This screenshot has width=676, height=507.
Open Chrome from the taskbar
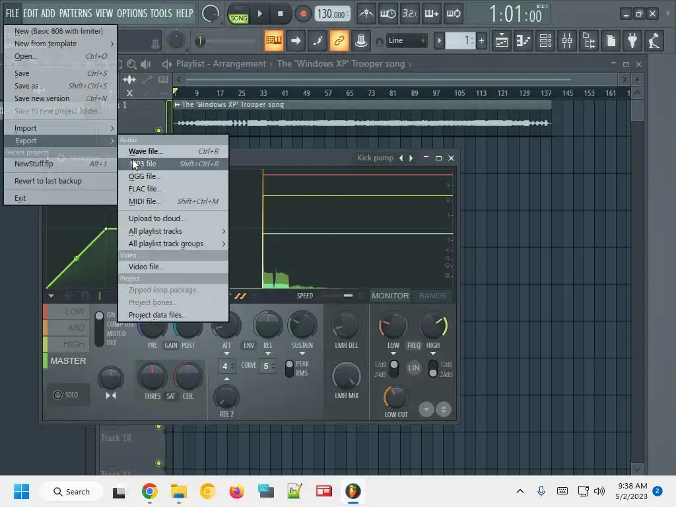tap(150, 491)
